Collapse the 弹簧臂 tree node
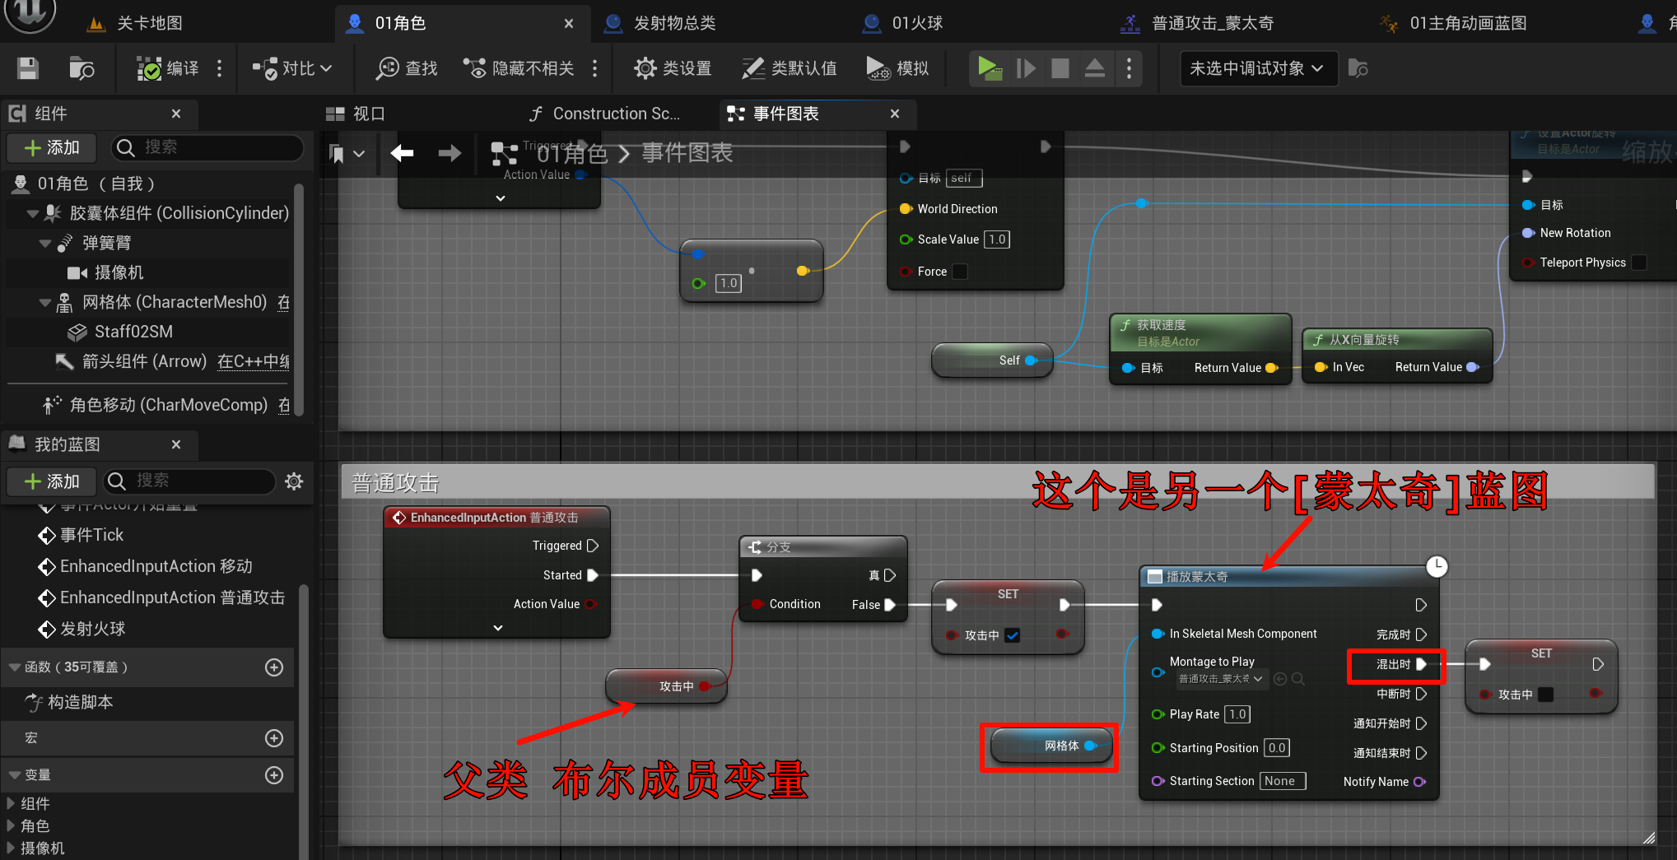This screenshot has height=860, width=1677. coord(45,243)
